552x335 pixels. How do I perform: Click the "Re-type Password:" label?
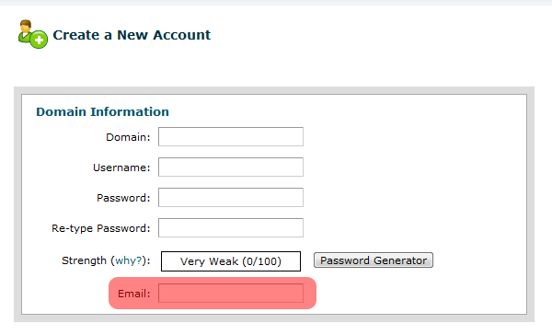click(x=101, y=228)
